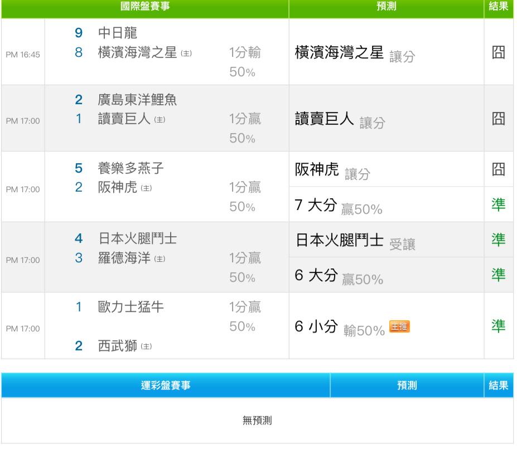The height and width of the screenshot is (450, 517).
Task: Click the 準 result next to 7 大分
Action: pyautogui.click(x=497, y=205)
